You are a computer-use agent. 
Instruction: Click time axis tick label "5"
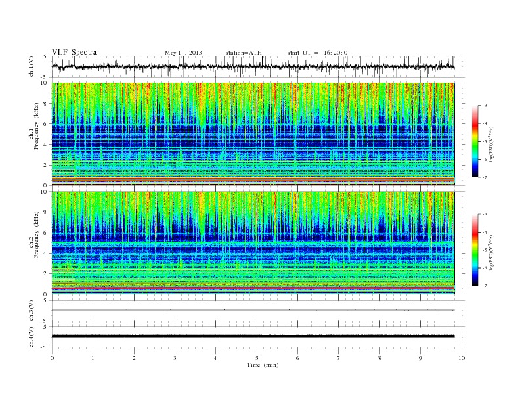pyautogui.click(x=257, y=358)
